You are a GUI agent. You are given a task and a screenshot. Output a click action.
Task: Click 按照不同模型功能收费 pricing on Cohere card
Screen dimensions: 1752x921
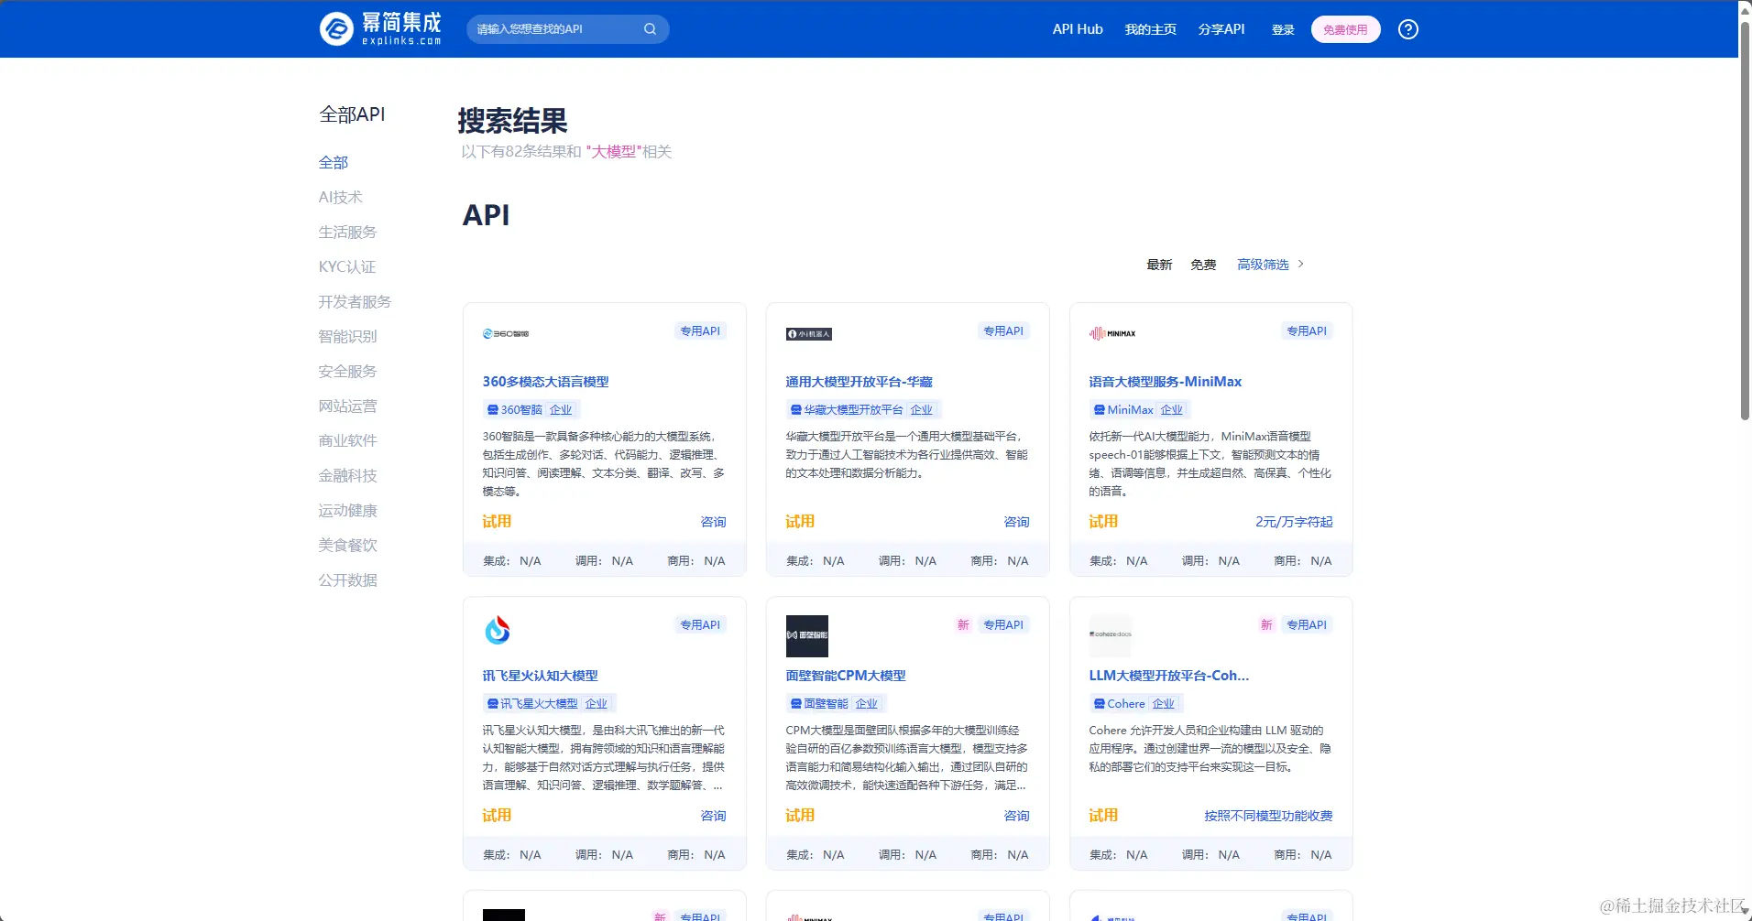[x=1268, y=816]
